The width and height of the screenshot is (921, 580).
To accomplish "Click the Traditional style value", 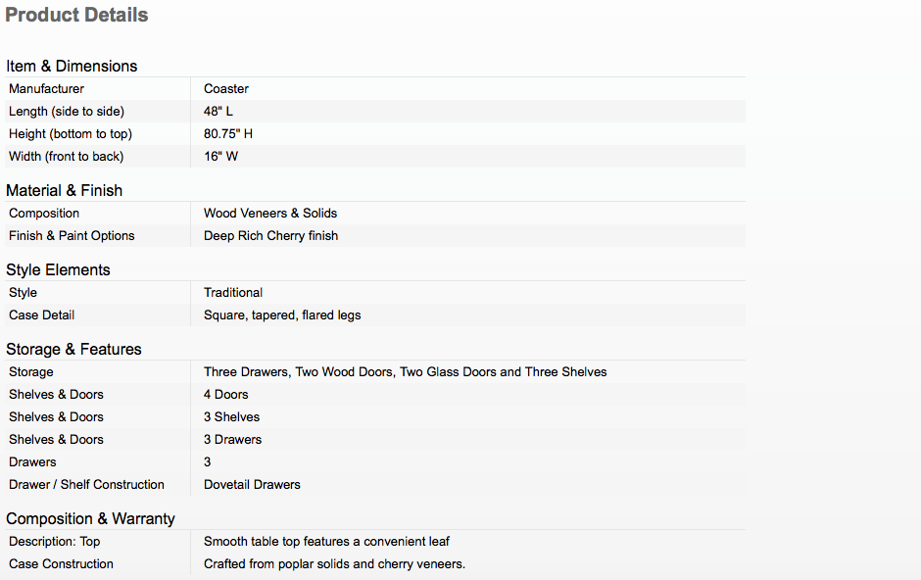I will [233, 292].
